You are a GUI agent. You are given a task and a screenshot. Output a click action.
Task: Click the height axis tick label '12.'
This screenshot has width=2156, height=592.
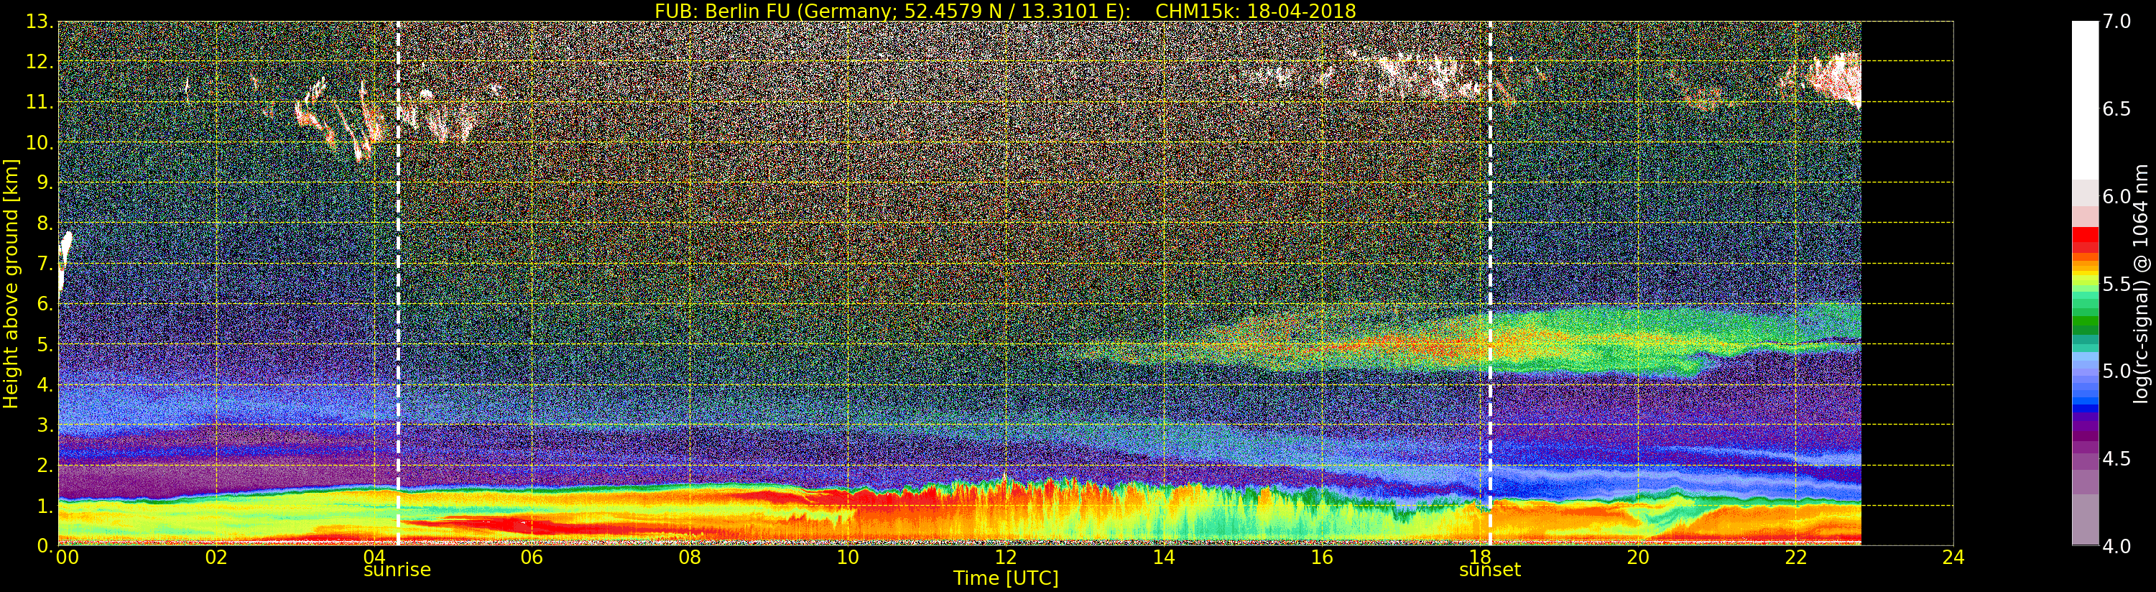click(x=40, y=62)
